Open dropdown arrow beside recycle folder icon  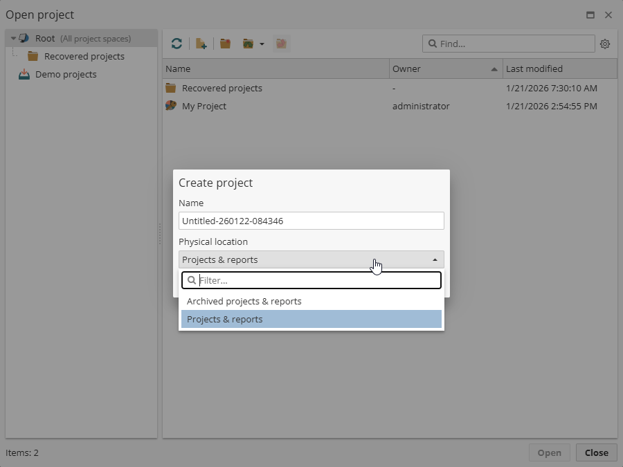[x=262, y=44]
